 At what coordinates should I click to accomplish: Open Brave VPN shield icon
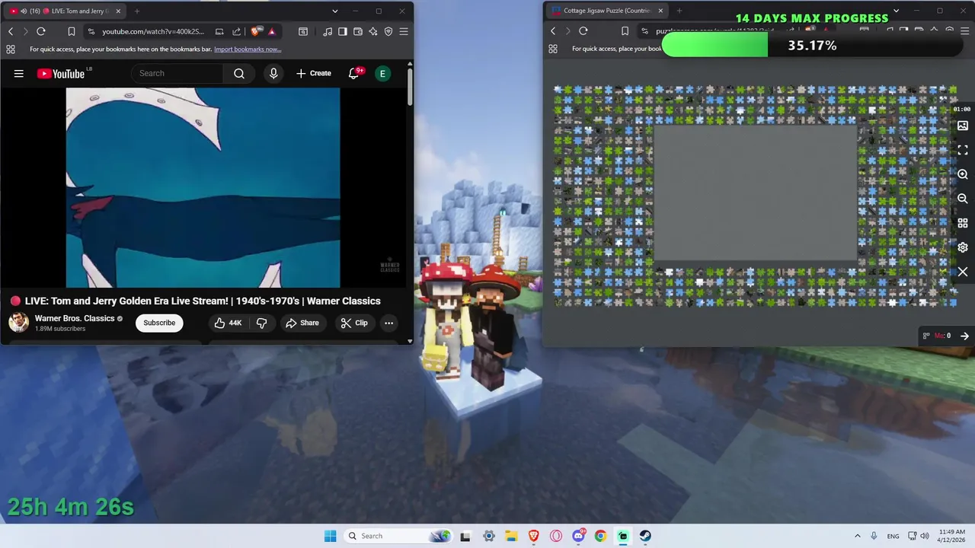pyautogui.click(x=388, y=31)
